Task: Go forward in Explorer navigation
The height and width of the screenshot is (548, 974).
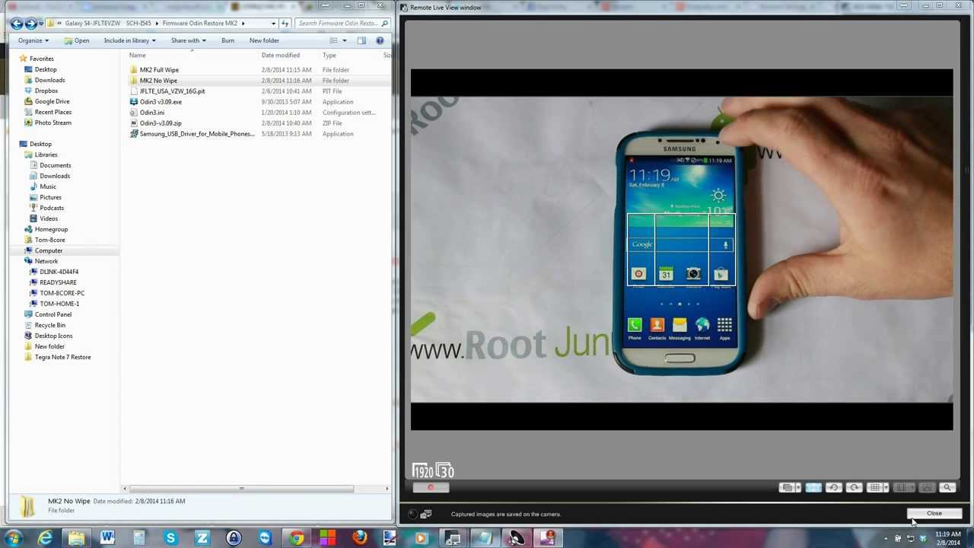Action: [31, 24]
